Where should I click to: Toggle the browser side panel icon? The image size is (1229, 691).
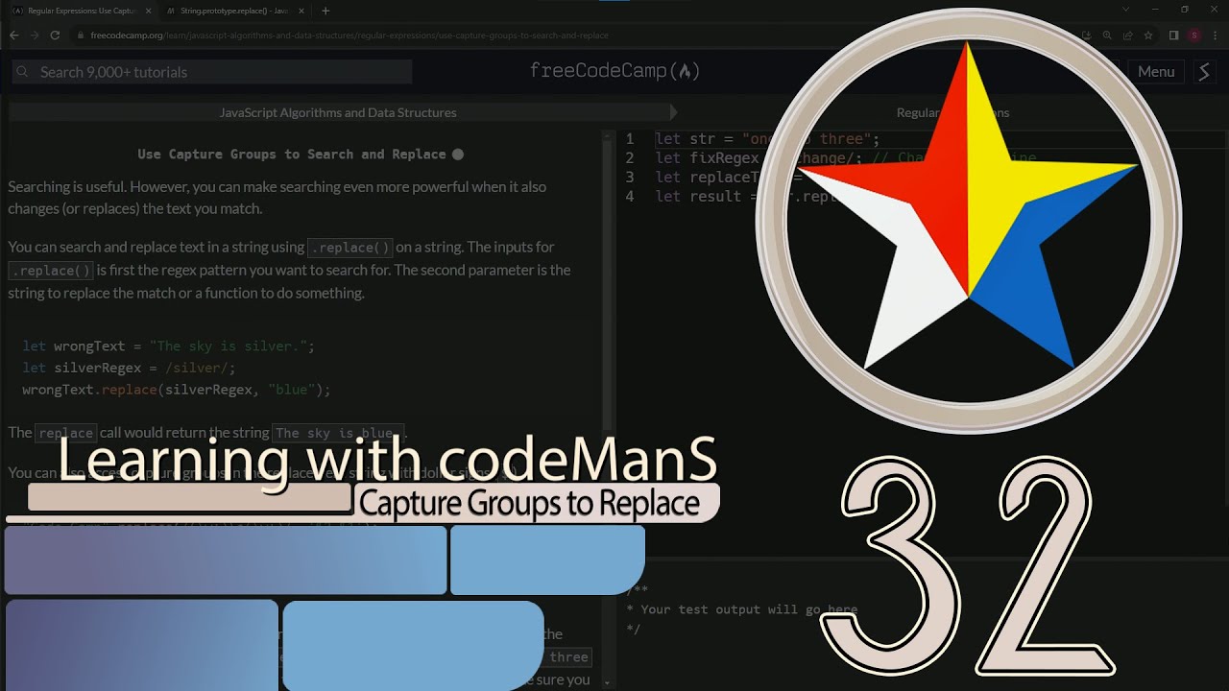point(1173,36)
